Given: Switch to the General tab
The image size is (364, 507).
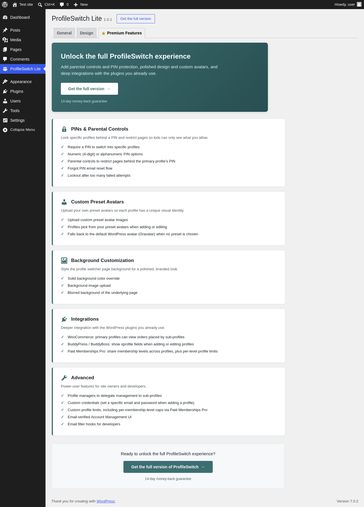Looking at the screenshot, I should click(x=64, y=33).
